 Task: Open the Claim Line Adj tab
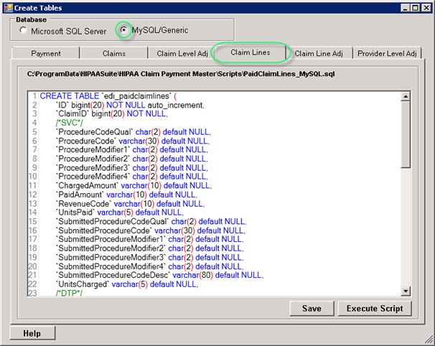319,53
